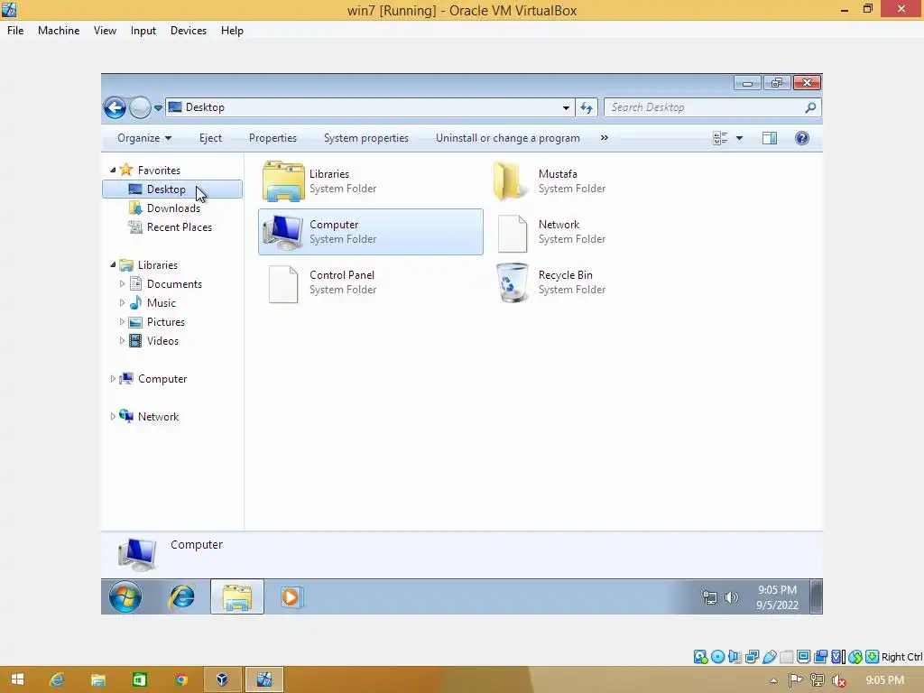Click VirtualBox mouse integration indicator

coord(855,657)
